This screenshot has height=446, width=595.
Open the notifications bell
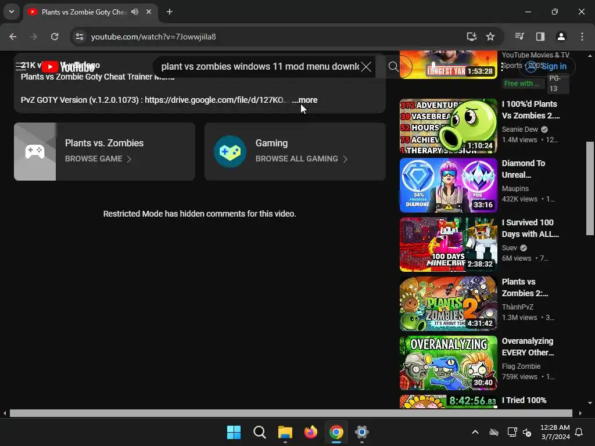pos(579,432)
